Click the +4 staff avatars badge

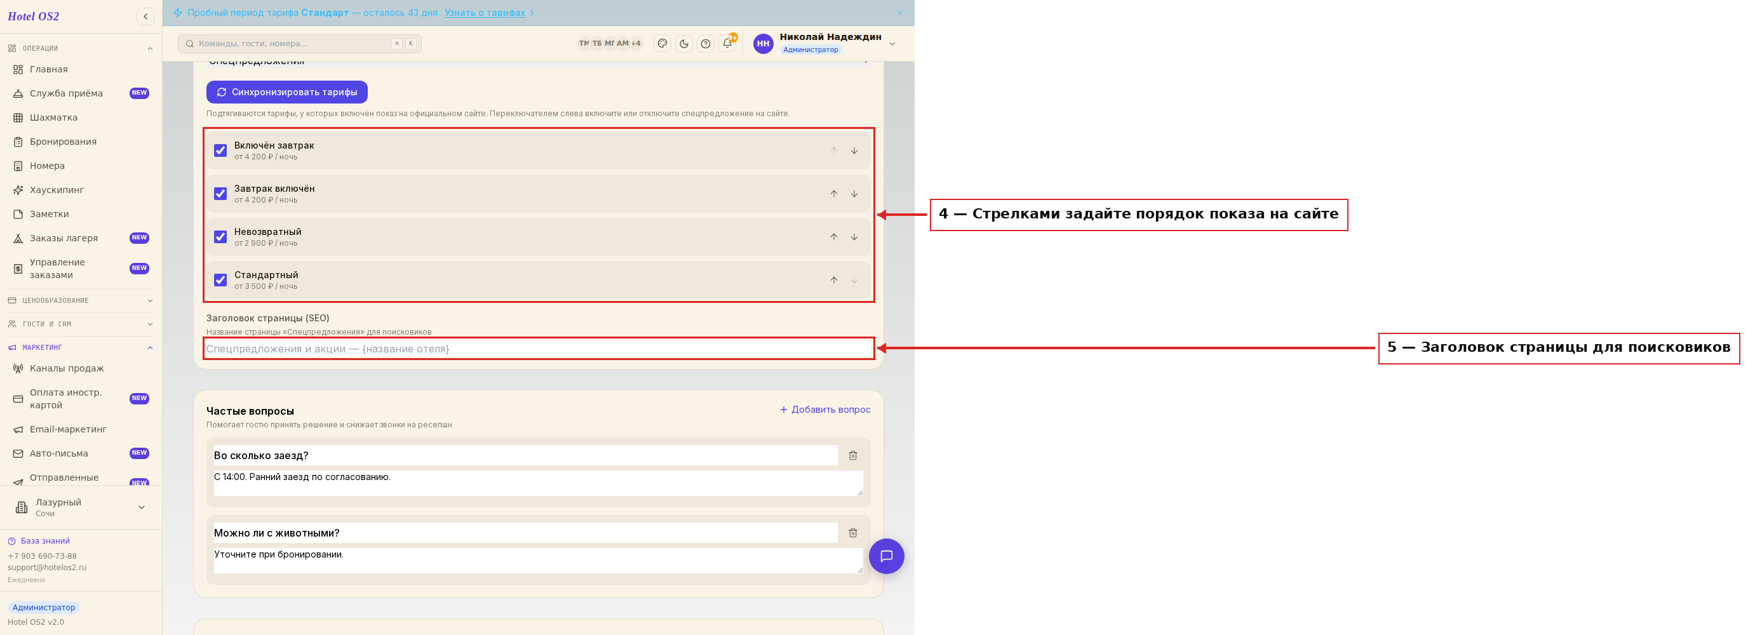coord(636,44)
